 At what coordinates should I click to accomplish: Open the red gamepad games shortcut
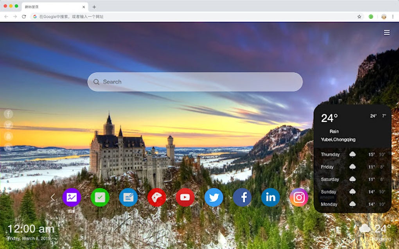[156, 197]
